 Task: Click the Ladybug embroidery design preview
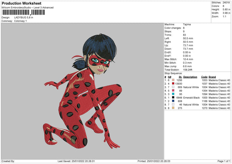click(83, 91)
